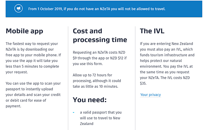
Task: Click the fastest way to request paragraph
Action: [33, 58]
